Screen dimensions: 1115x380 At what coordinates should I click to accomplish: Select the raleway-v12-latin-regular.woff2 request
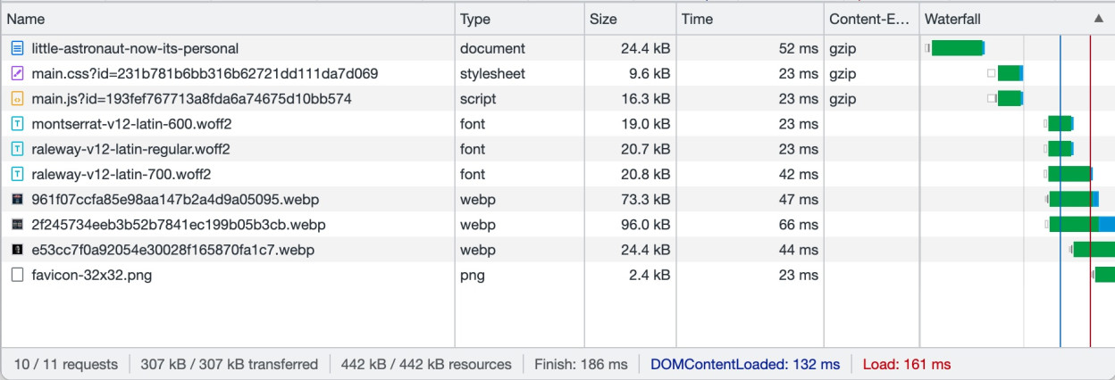pyautogui.click(x=557, y=149)
